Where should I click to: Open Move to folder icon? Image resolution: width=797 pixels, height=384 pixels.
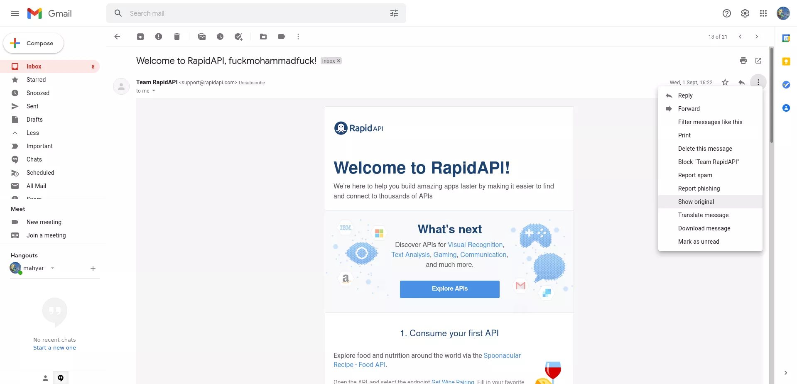tap(263, 37)
